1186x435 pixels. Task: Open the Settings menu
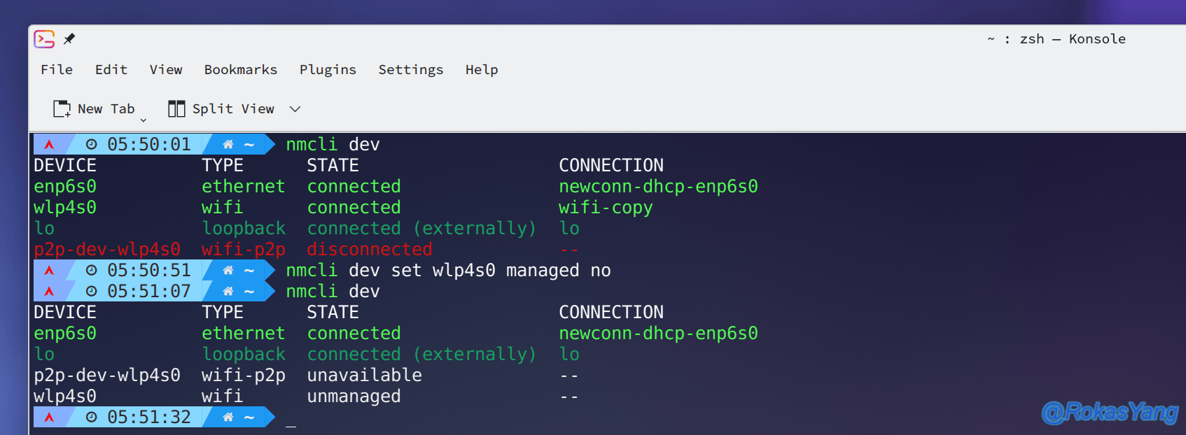pos(411,69)
